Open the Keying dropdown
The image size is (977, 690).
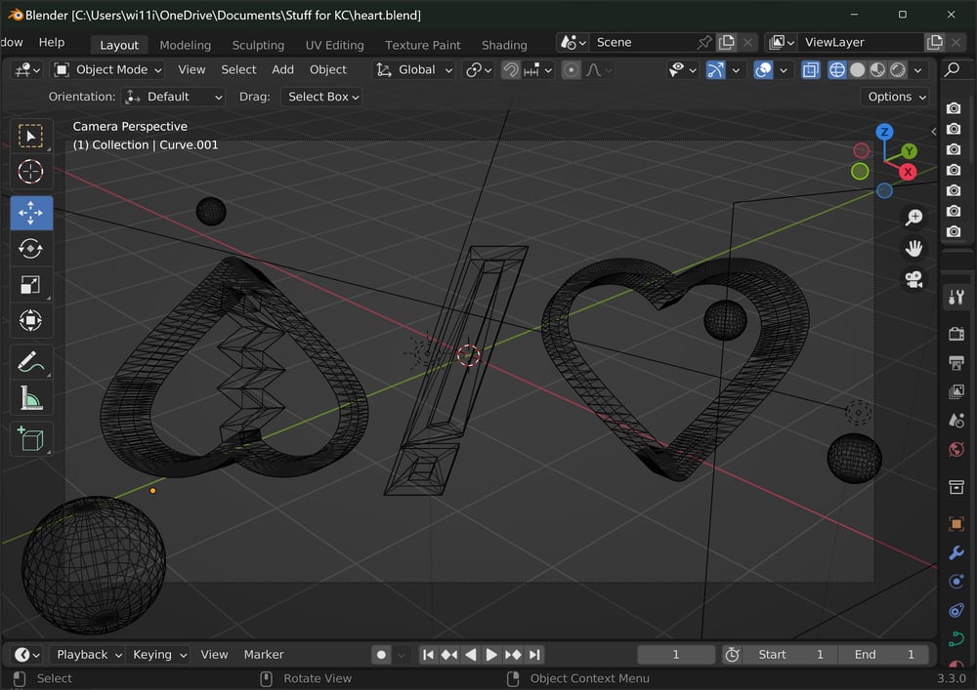coord(158,655)
